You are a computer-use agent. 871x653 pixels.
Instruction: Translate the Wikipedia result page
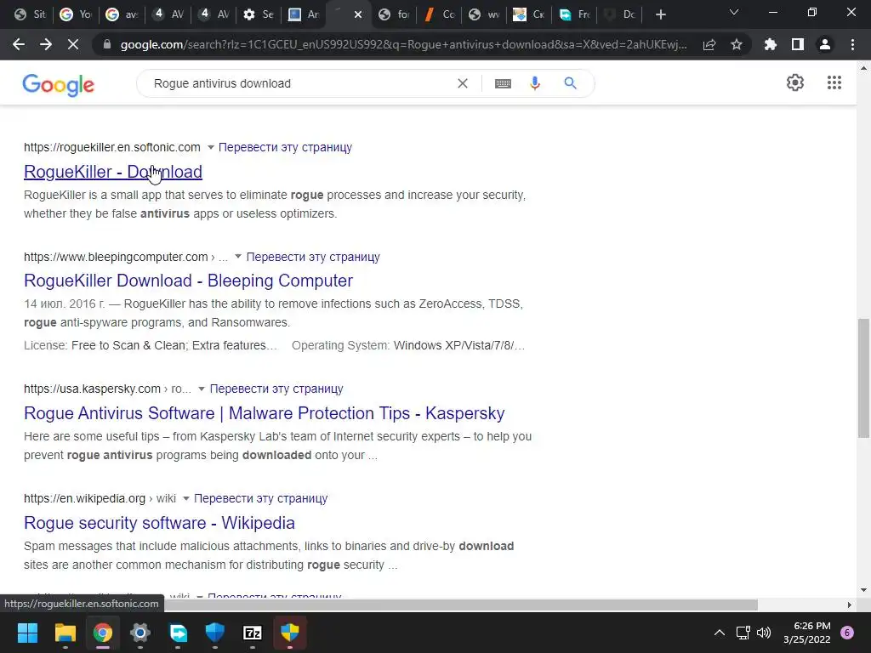pyautogui.click(x=260, y=498)
